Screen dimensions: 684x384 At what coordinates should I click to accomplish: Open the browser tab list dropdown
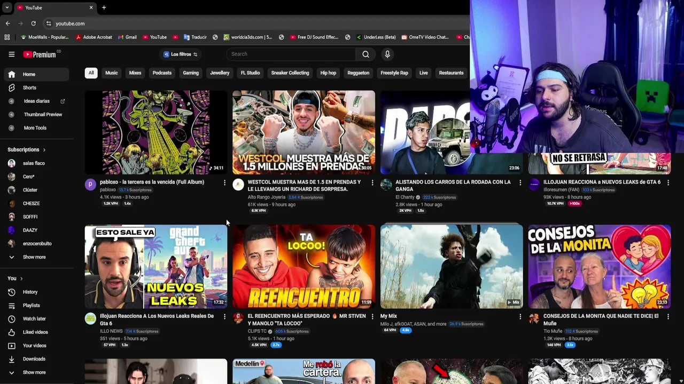6,7
